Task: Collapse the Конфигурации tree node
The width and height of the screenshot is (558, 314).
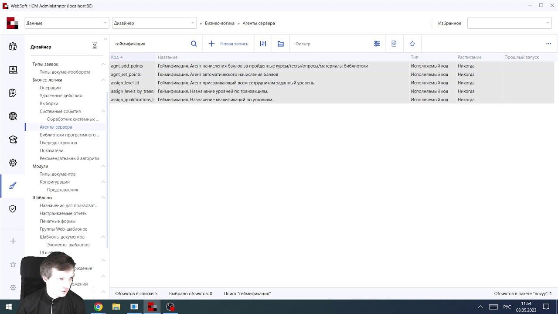Action: tap(103, 182)
